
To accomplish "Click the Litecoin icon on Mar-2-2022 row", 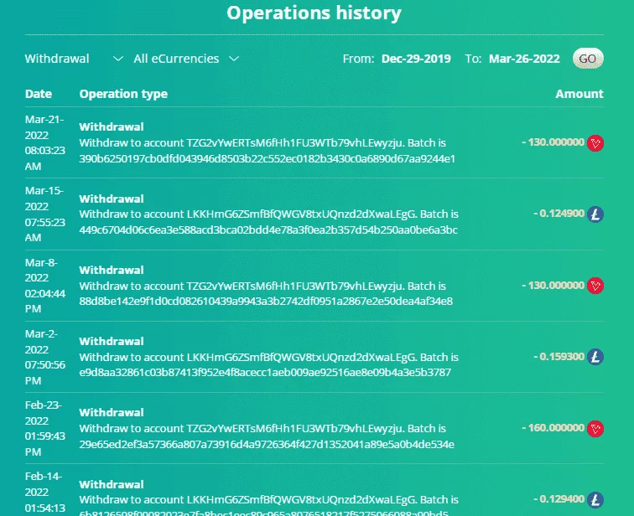I will pyautogui.click(x=595, y=357).
